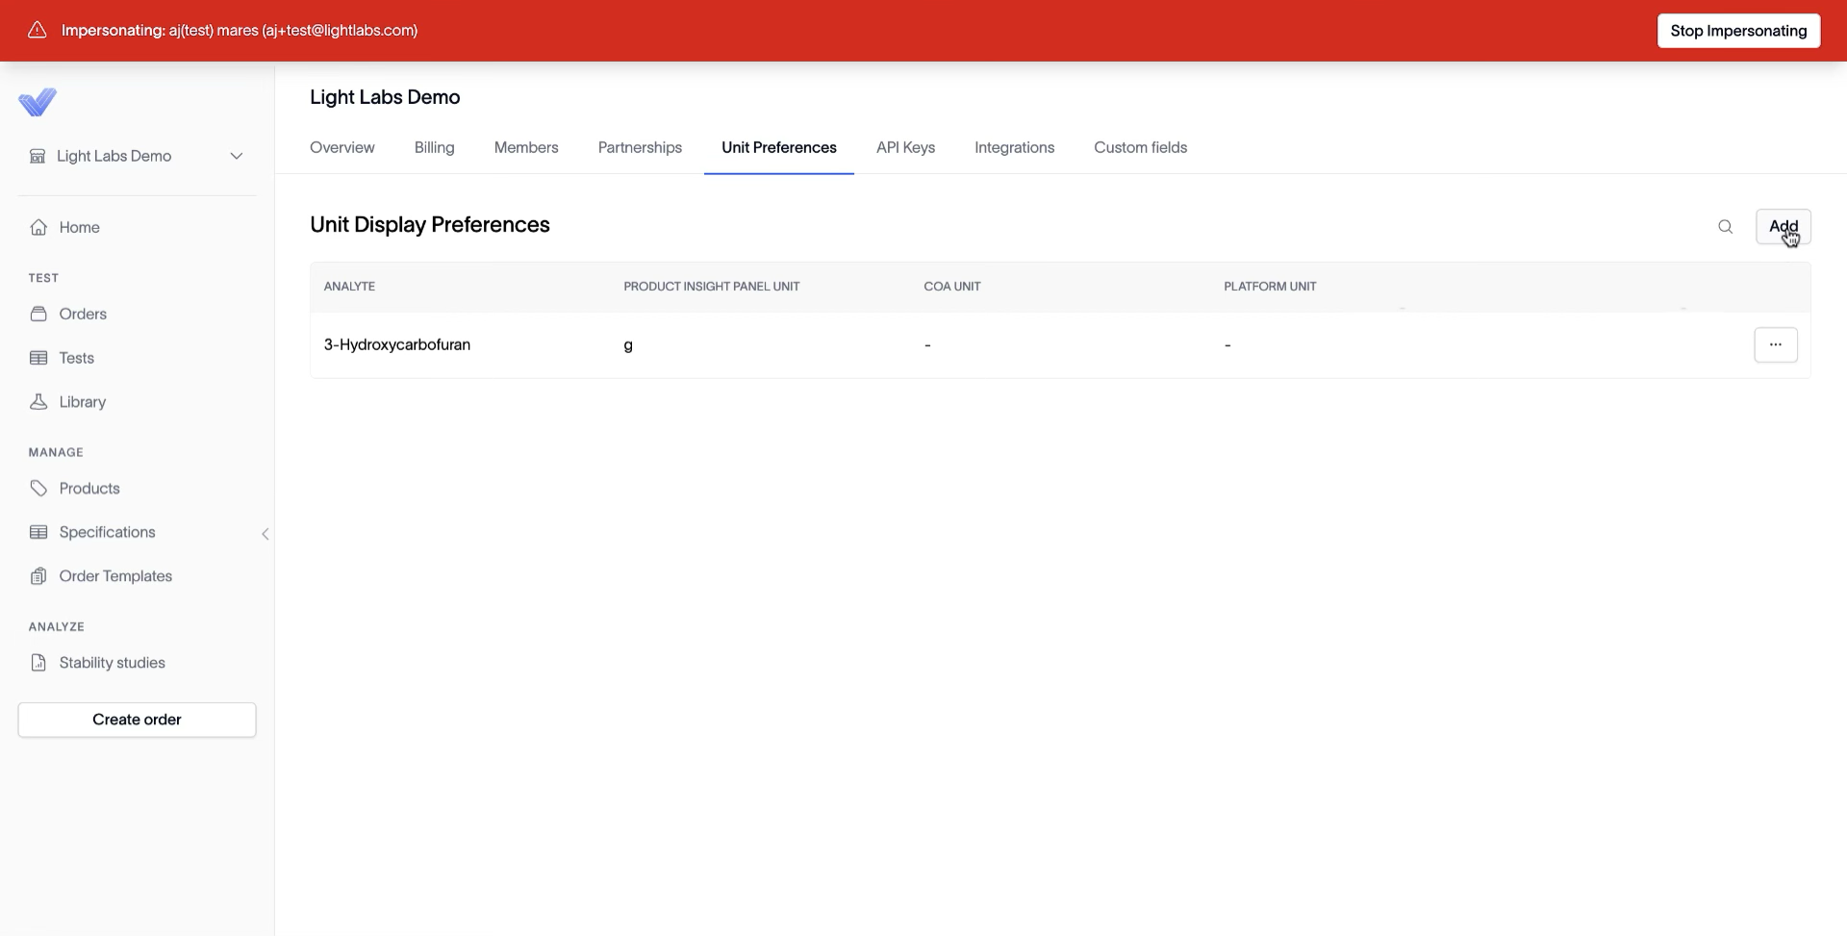
Task: Click the Create order button
Action: pos(137,720)
